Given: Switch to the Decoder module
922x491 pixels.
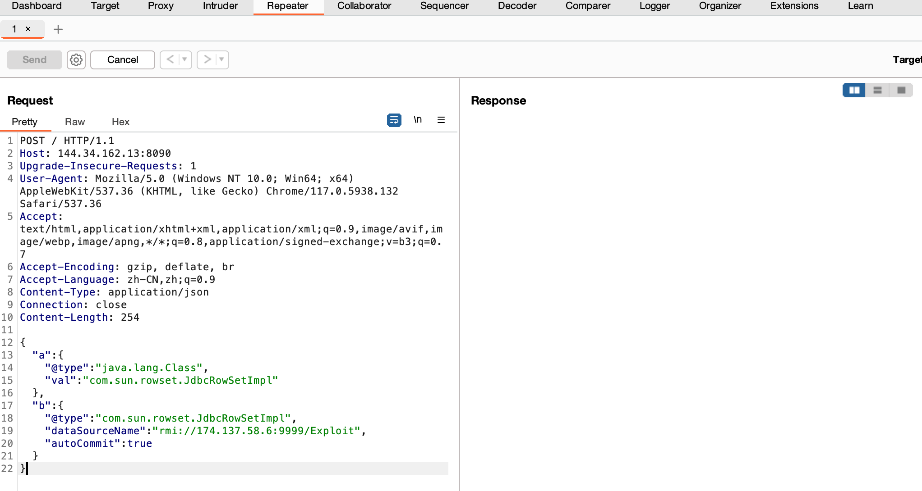Looking at the screenshot, I should [x=516, y=6].
